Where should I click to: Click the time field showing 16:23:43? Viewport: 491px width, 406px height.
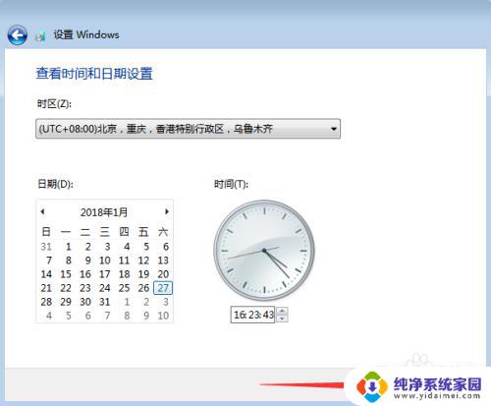point(252,315)
